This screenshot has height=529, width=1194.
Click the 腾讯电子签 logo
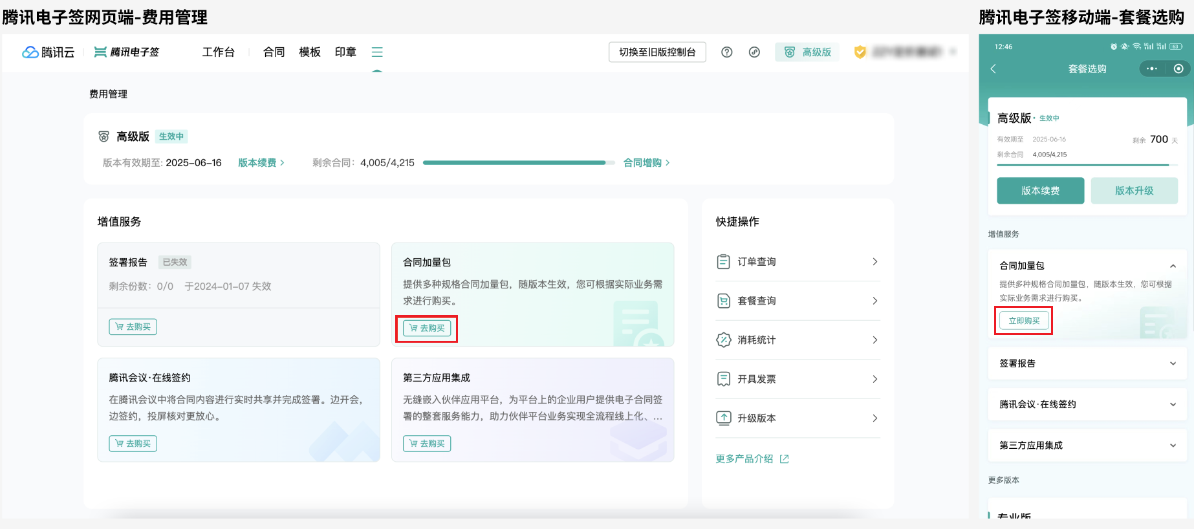tap(127, 52)
